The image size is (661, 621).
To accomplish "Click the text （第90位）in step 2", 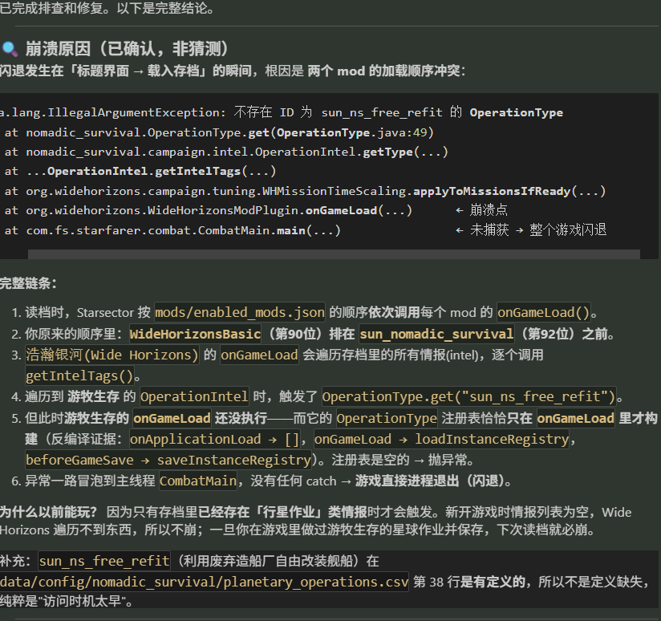I will [295, 334].
